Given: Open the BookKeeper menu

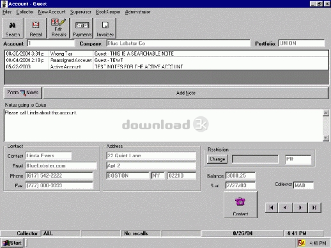Looking at the screenshot, I should click(108, 12).
